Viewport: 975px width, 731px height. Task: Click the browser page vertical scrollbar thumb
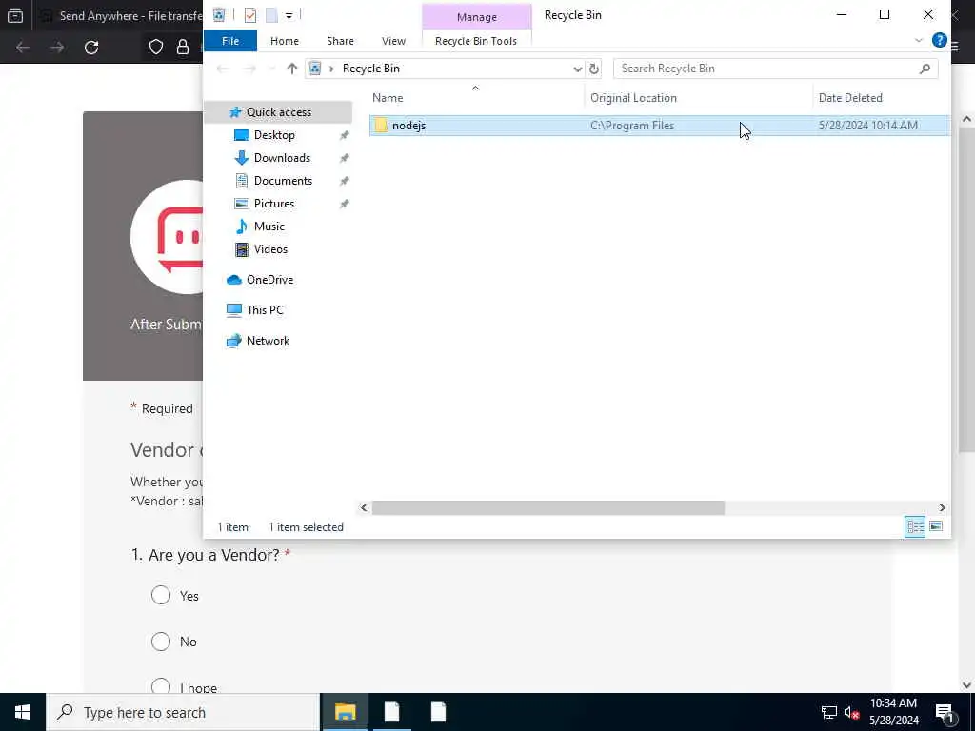click(x=965, y=290)
